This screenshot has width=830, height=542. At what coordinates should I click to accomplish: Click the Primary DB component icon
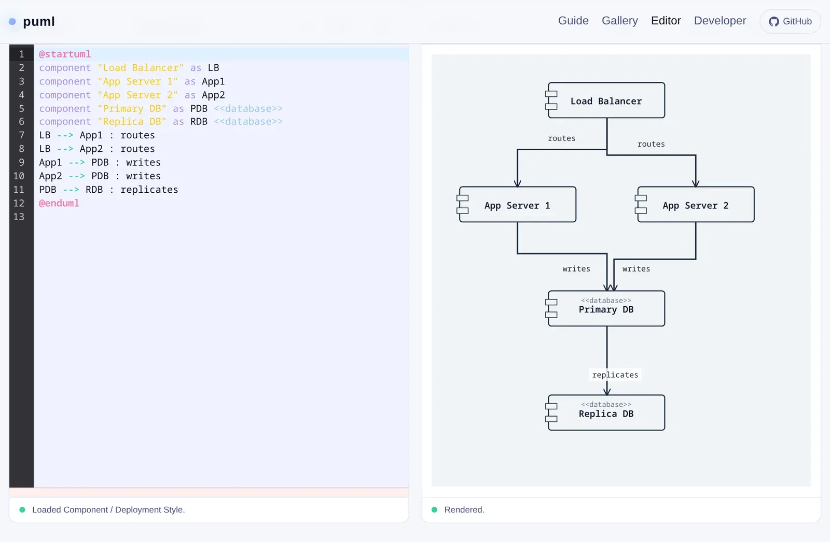coord(551,308)
